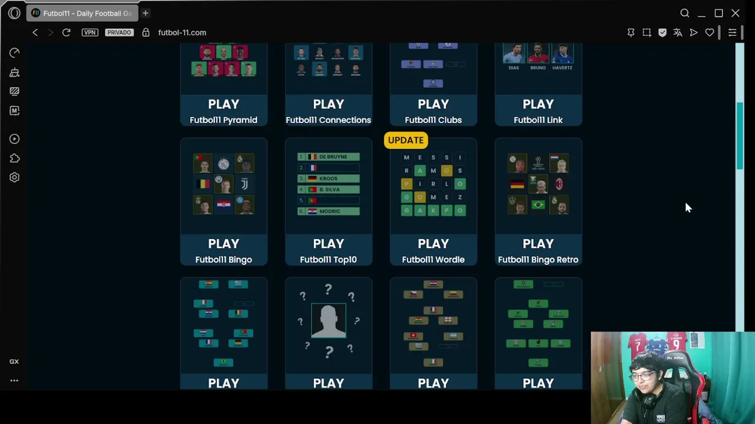The height and width of the screenshot is (424, 755).
Task: Click the Futbol11 Pyramid text label
Action: pos(224,120)
